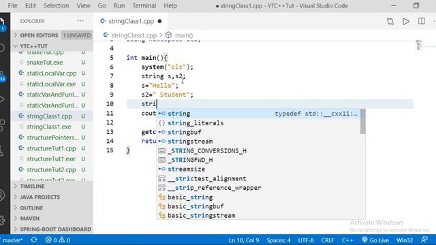Open staticLocalVar.cpp in the explorer
The image size is (436, 245).
click(52, 73)
